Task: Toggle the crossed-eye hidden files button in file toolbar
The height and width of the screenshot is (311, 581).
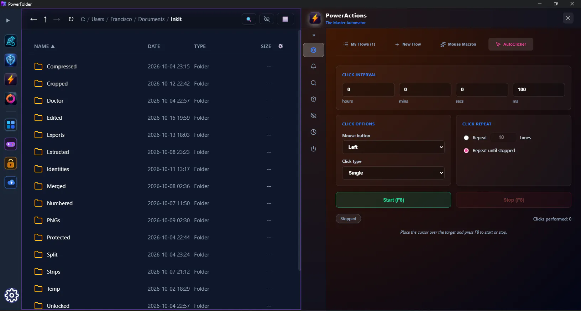Action: [x=267, y=19]
